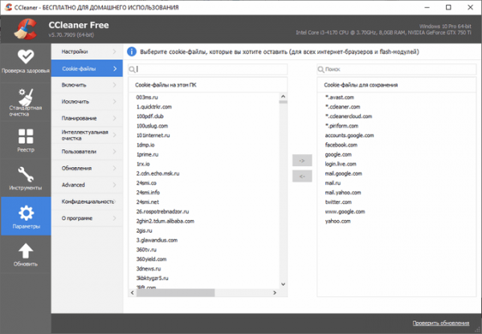Click the blue info icon above lists
Screen dimensions: 482x334
[x=132, y=51]
